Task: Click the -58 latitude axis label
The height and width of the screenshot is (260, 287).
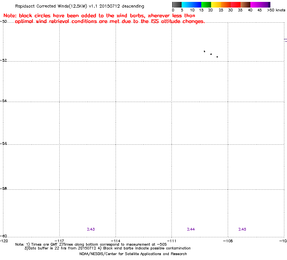Action: coord(3,189)
